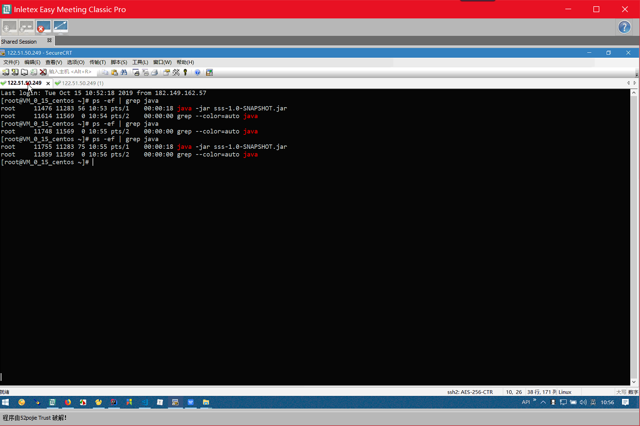The image size is (640, 426).
Task: Click terminal scrollbar up arrow
Action: [635, 92]
